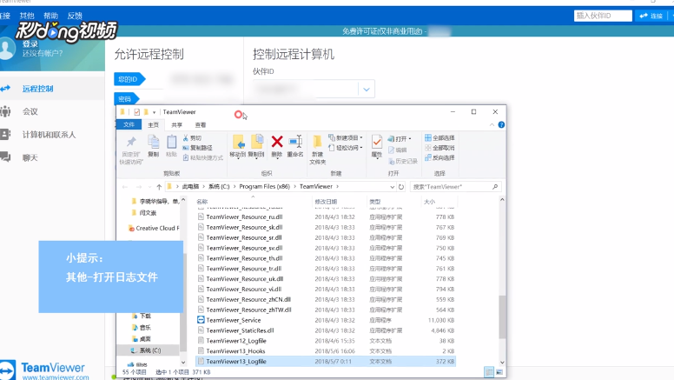Click the View (查看) ribbon tab

coord(201,125)
